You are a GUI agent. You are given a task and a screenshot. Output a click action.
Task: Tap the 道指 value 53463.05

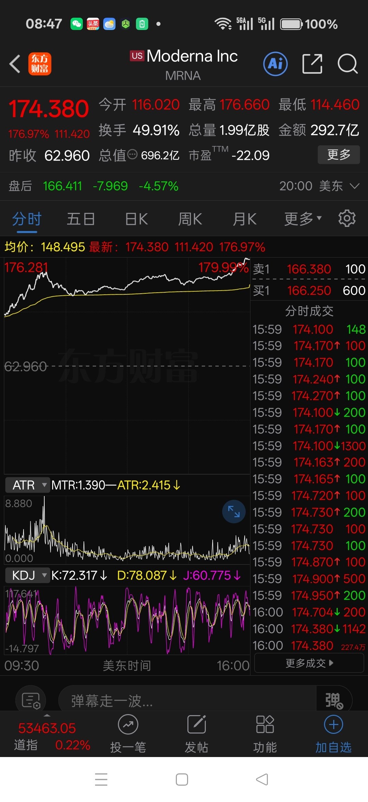pos(47,728)
